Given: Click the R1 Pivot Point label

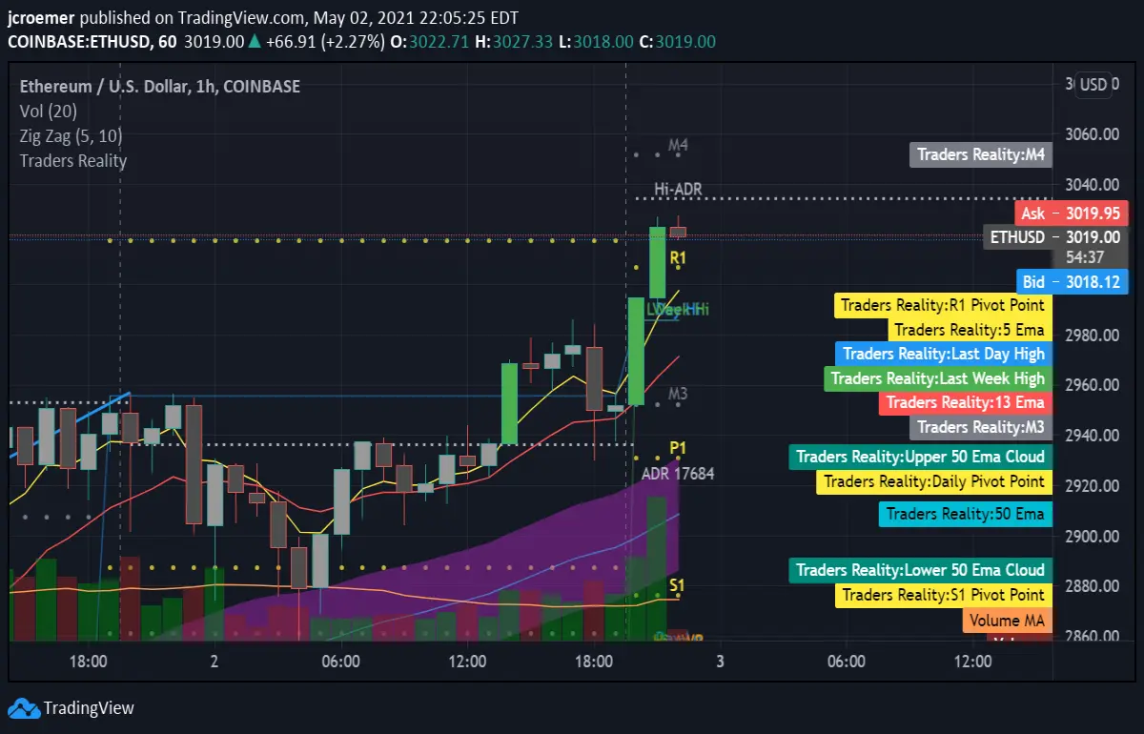Looking at the screenshot, I should (943, 306).
